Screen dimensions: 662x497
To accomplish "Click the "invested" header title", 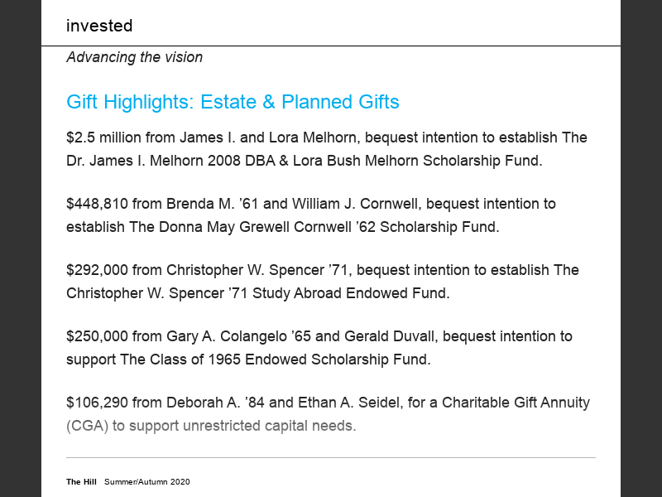I will [x=99, y=26].
